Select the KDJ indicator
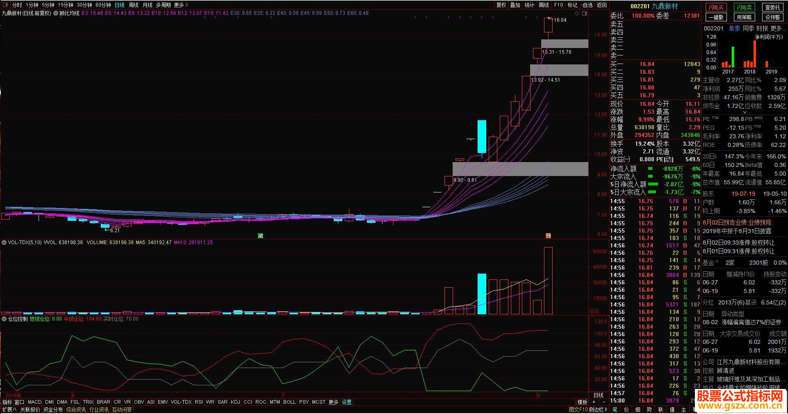The width and height of the screenshot is (788, 414). (x=235, y=402)
